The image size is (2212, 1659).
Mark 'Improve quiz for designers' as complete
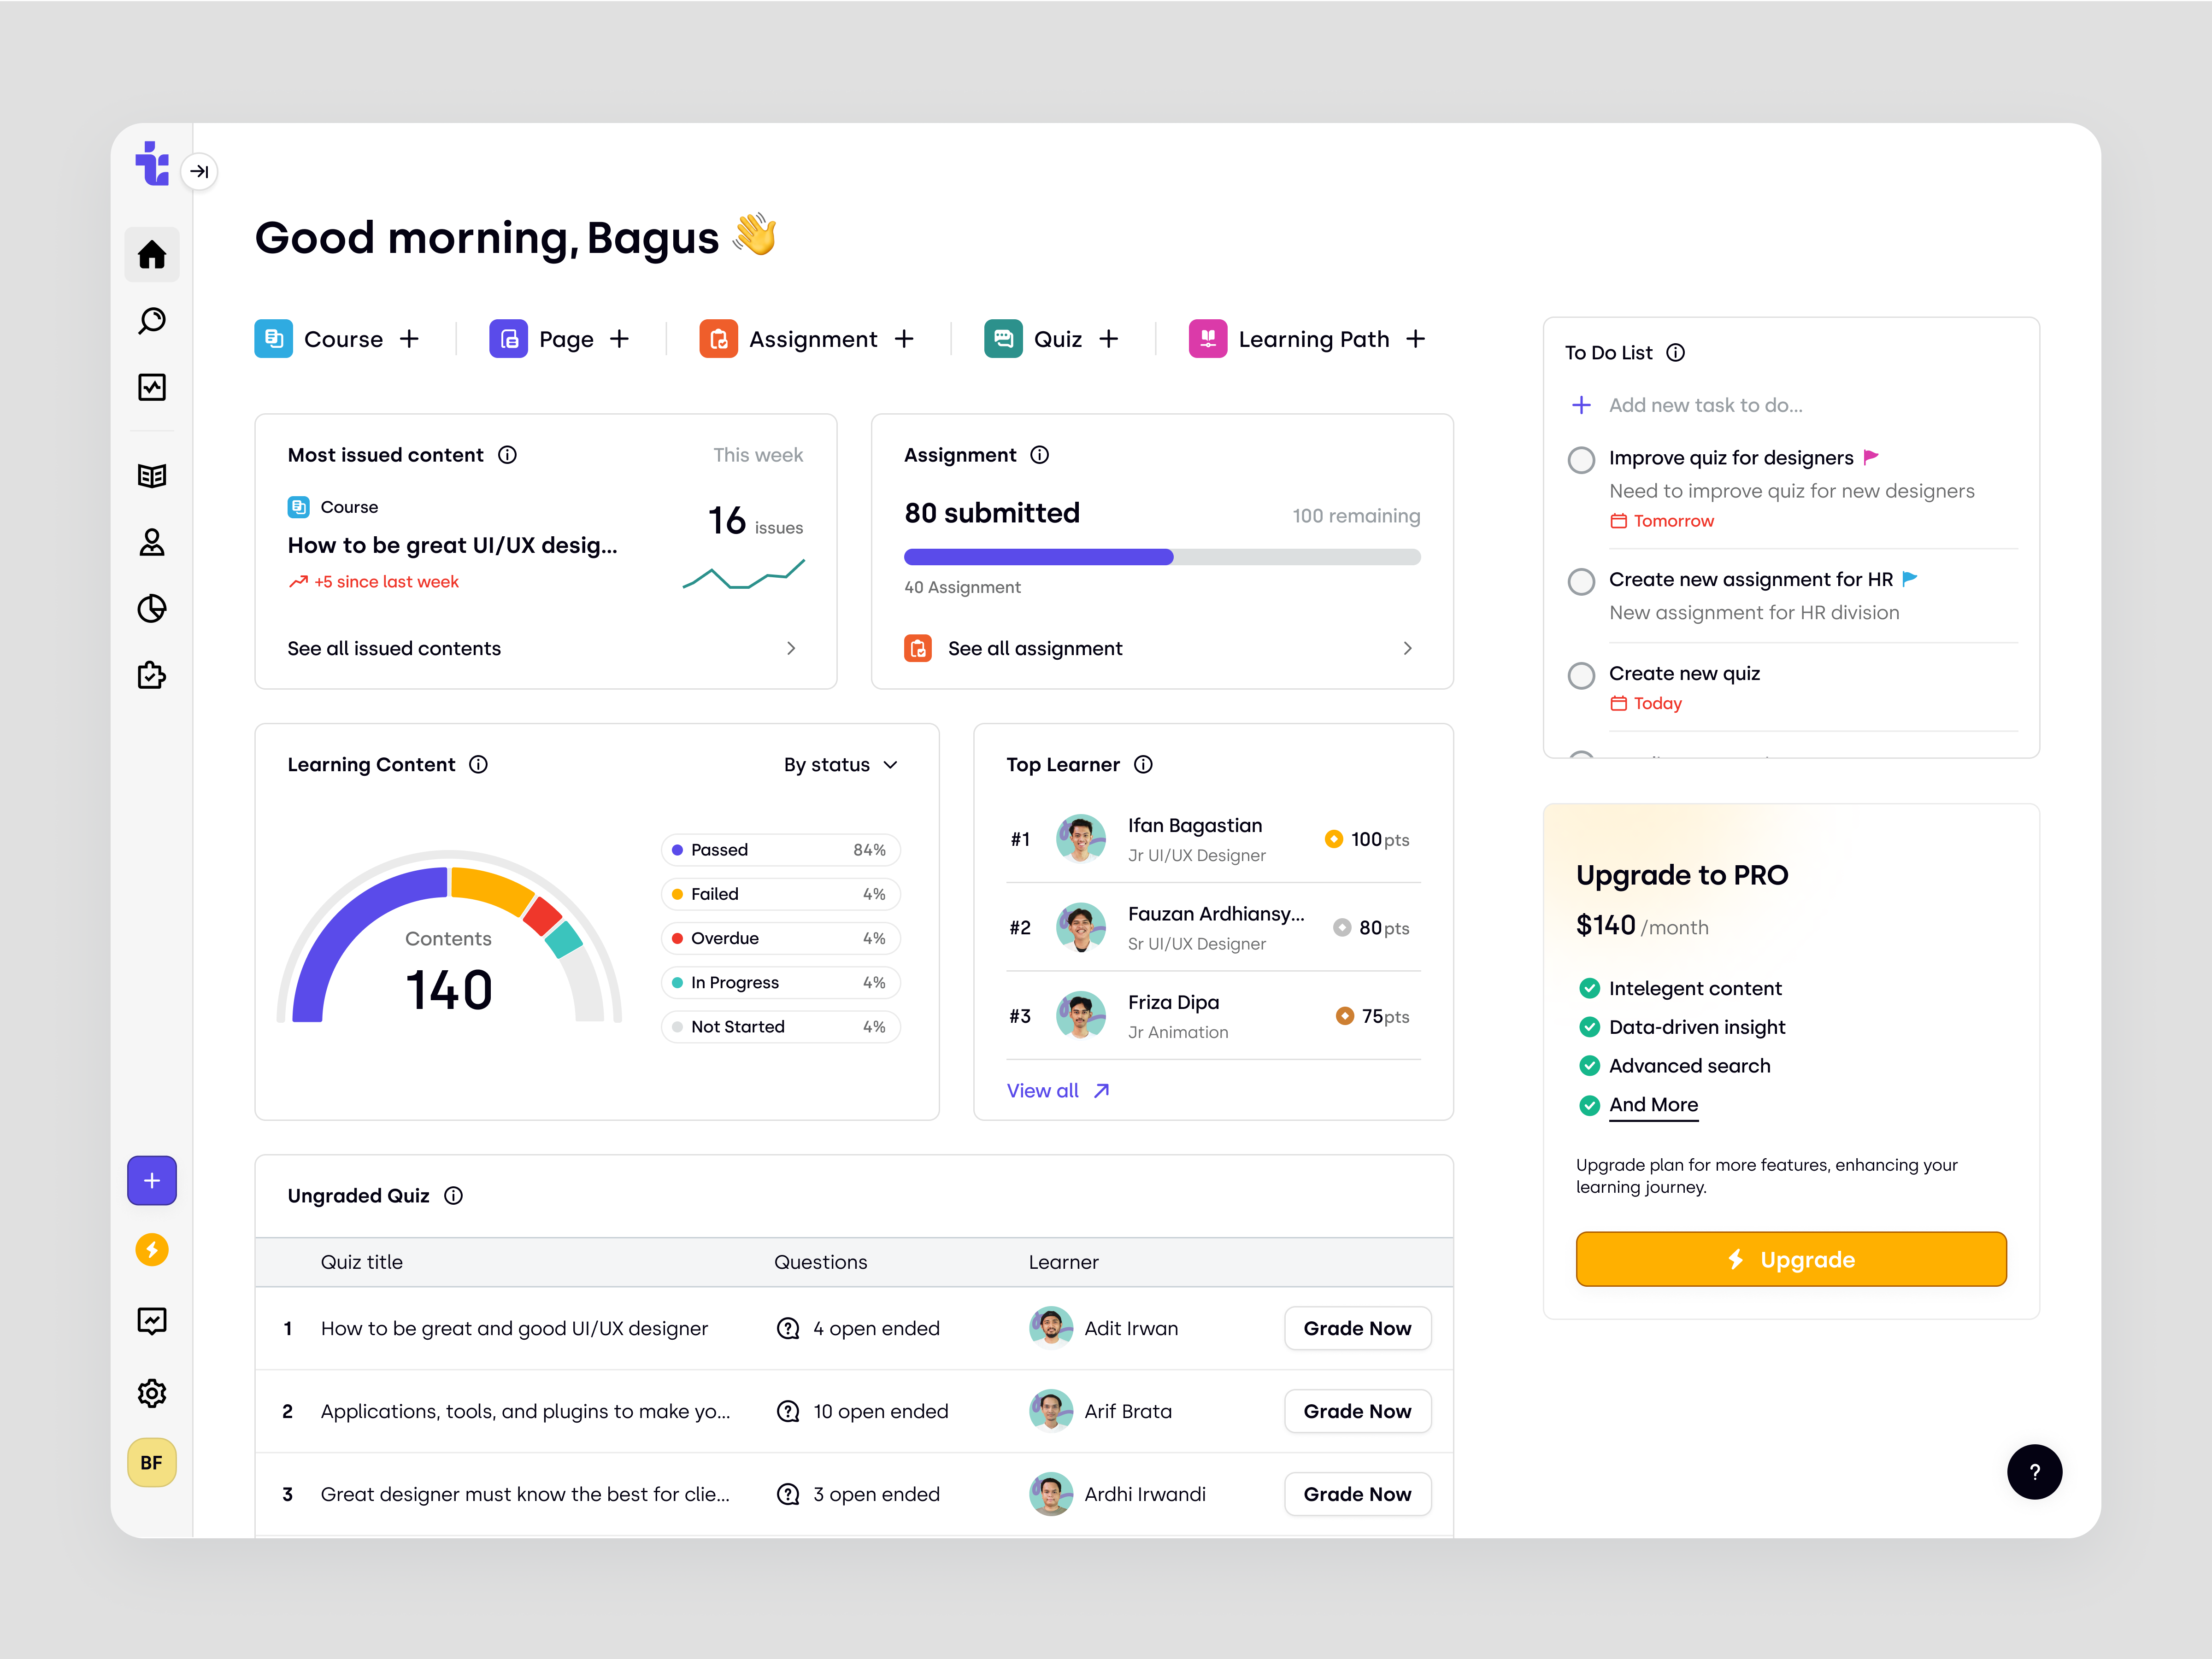pos(1581,459)
